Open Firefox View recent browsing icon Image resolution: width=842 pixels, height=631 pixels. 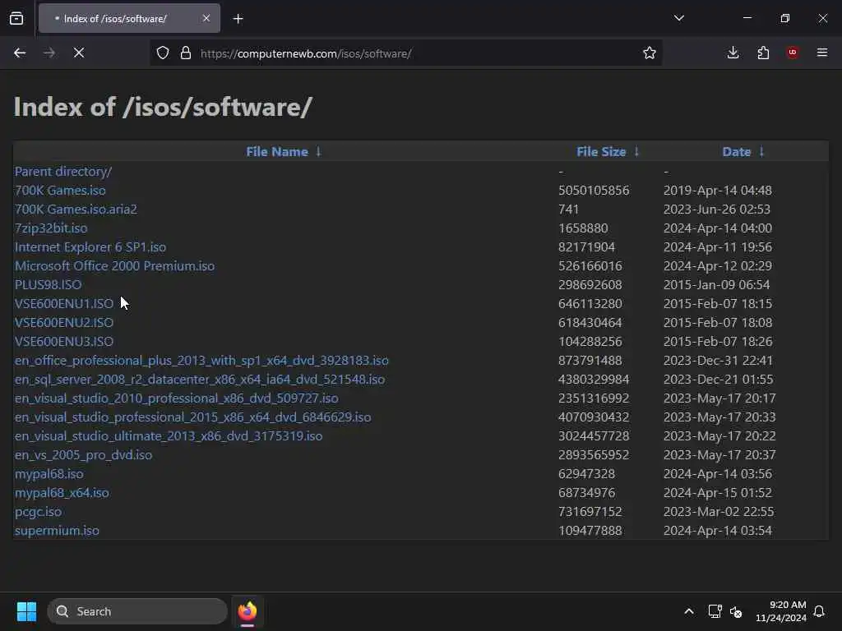(16, 18)
